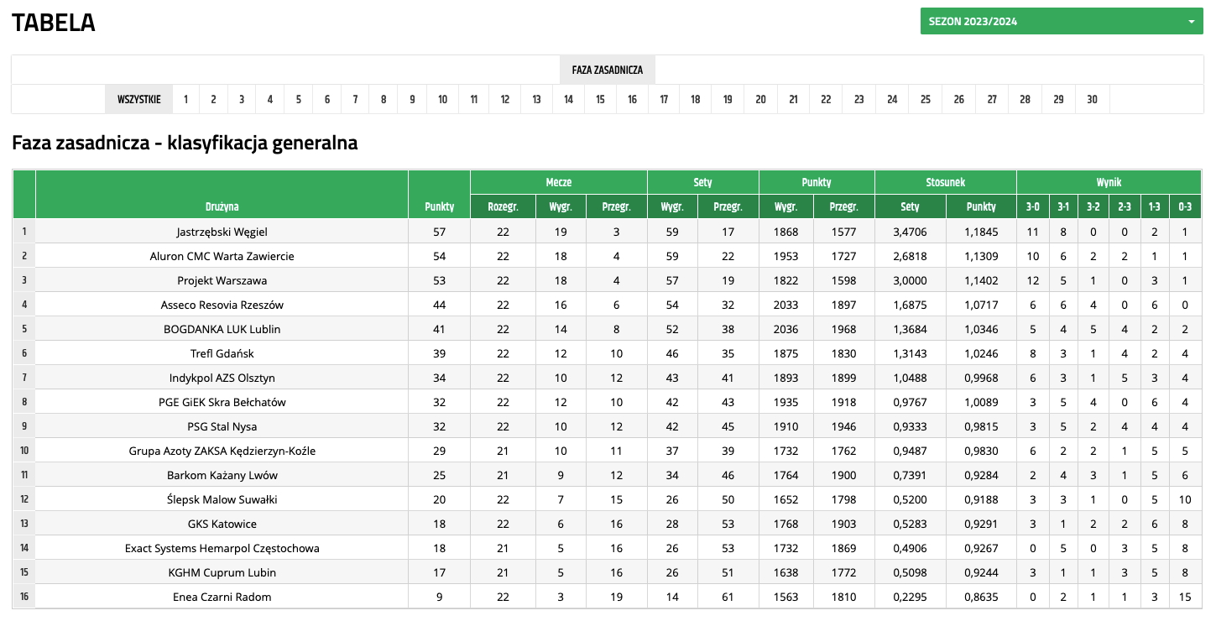This screenshot has width=1216, height=621.
Task: Click PGE GiEK Skra Bełchatów team
Action: [x=222, y=402]
